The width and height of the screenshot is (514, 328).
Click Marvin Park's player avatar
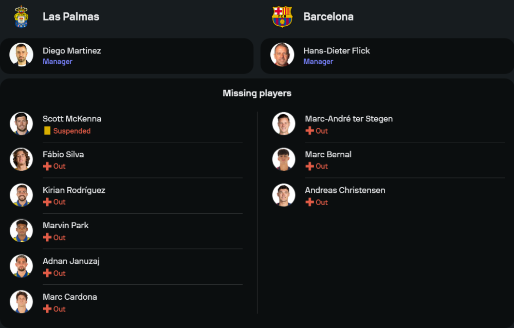click(x=21, y=231)
